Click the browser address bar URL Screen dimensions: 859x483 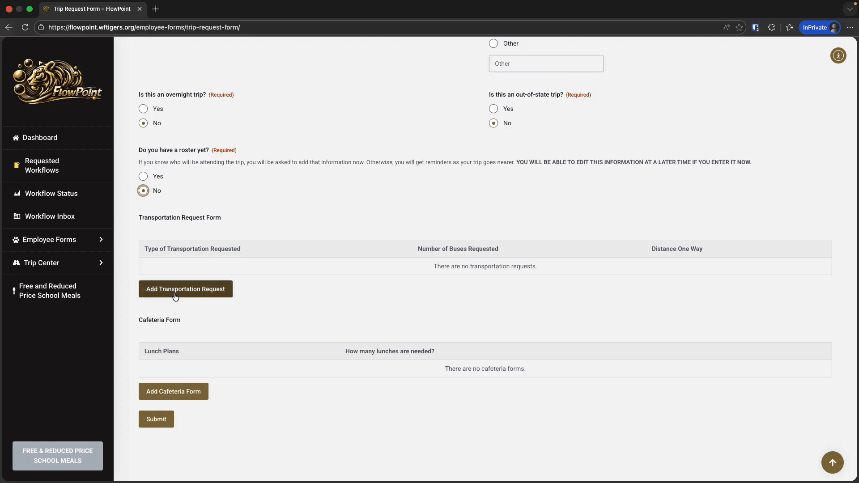144,27
